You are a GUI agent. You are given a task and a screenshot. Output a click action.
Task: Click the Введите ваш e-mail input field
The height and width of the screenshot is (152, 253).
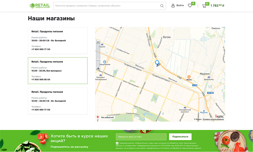pos(141,137)
